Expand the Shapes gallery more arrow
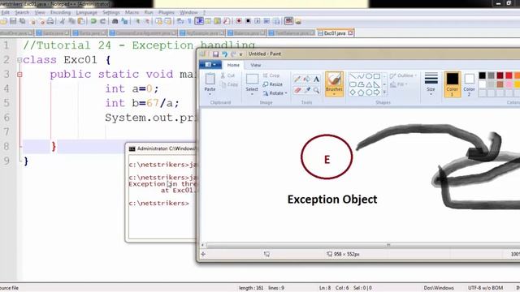 (x=384, y=92)
